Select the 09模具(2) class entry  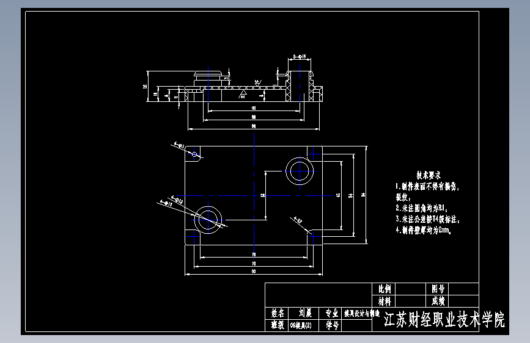tap(301, 325)
